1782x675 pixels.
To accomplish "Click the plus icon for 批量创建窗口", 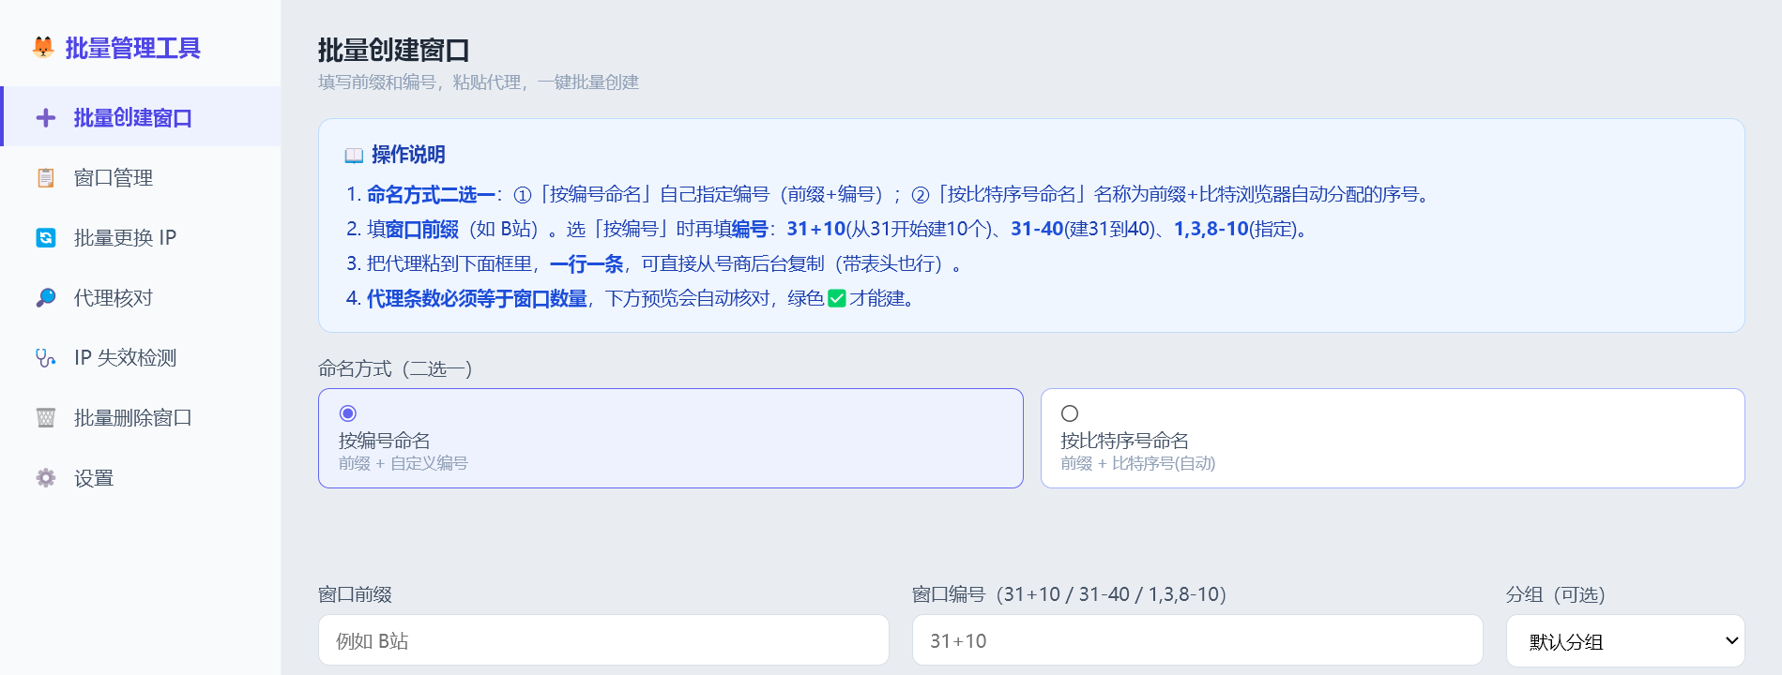I will tap(45, 118).
